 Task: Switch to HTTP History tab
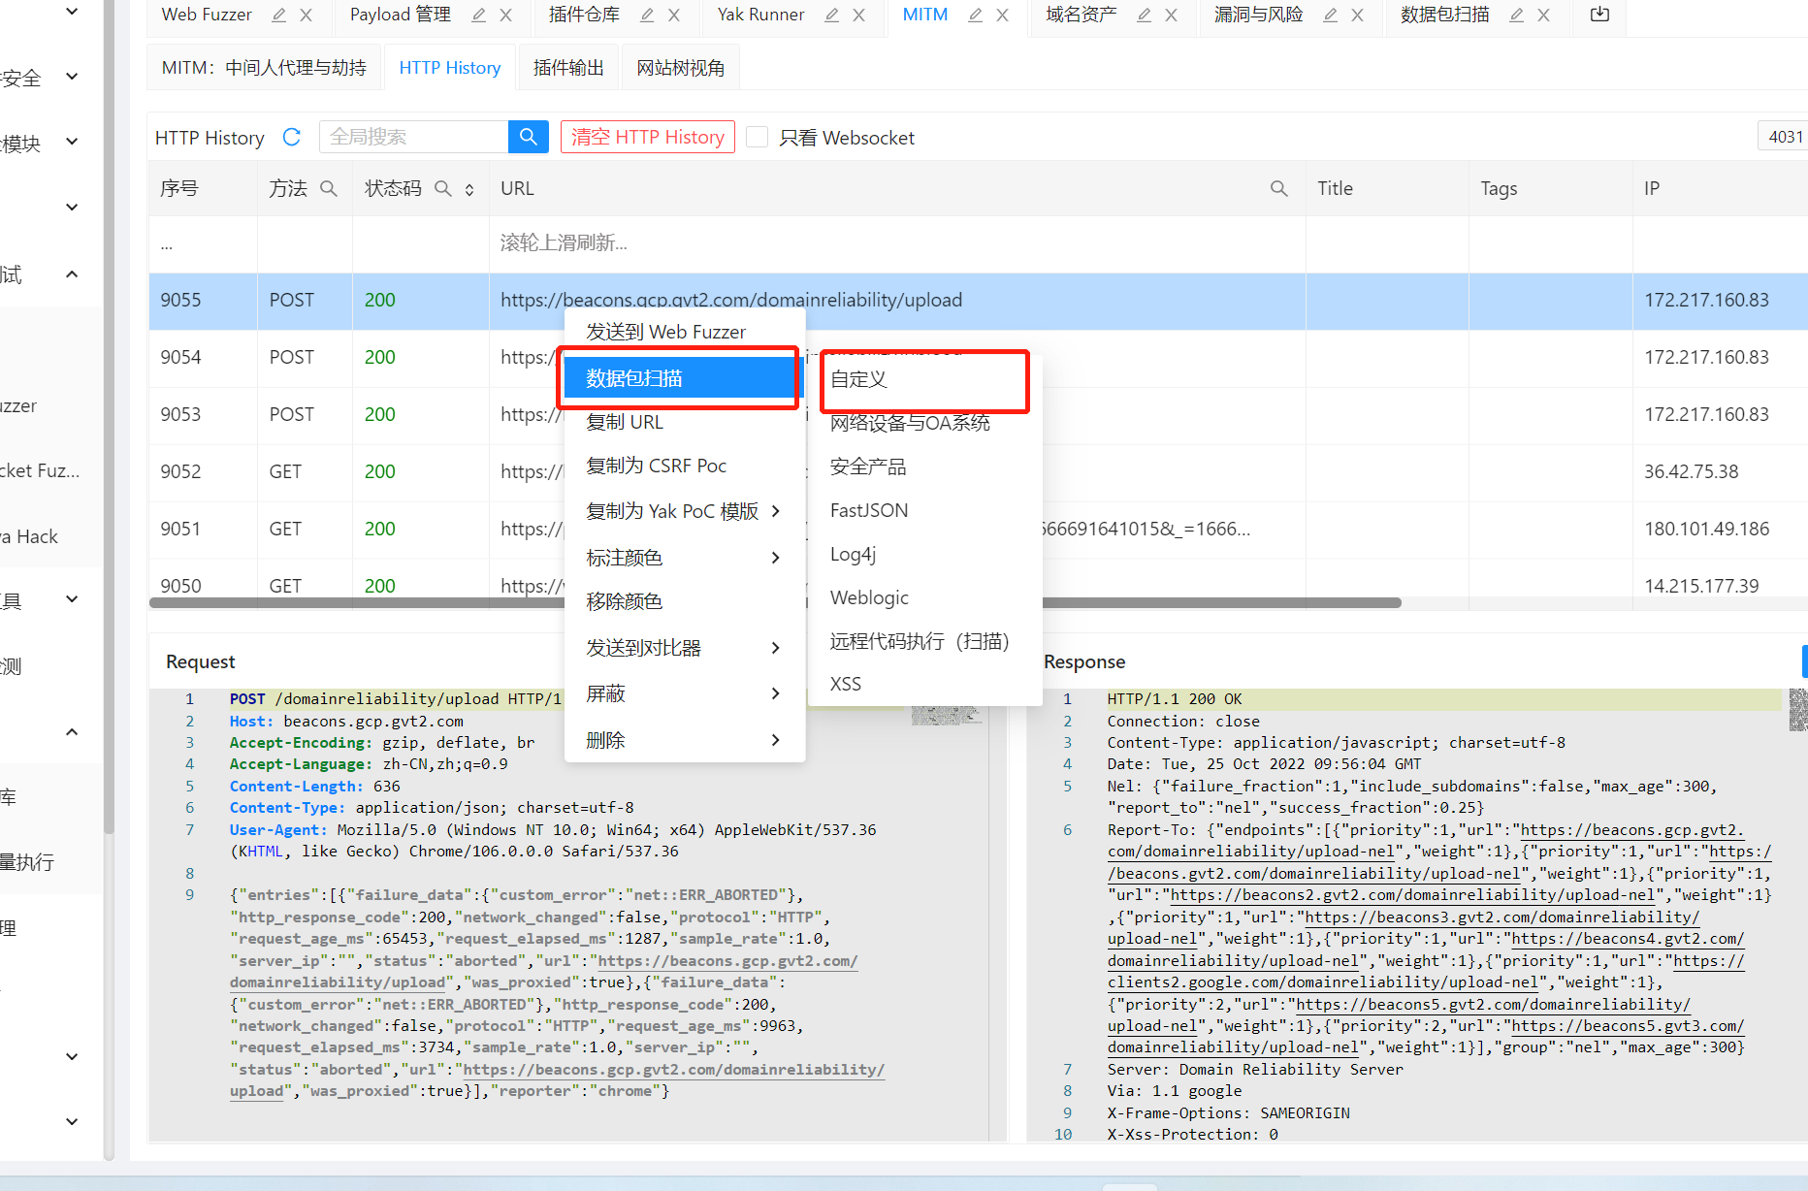450,68
